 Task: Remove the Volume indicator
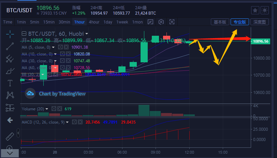(x=60, y=109)
